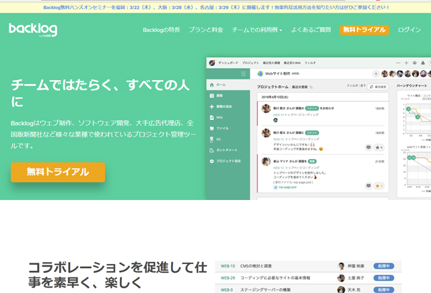Click the 更新 badge in the 21分前 entry
Viewport: 431px width, 293px height.
312,162
